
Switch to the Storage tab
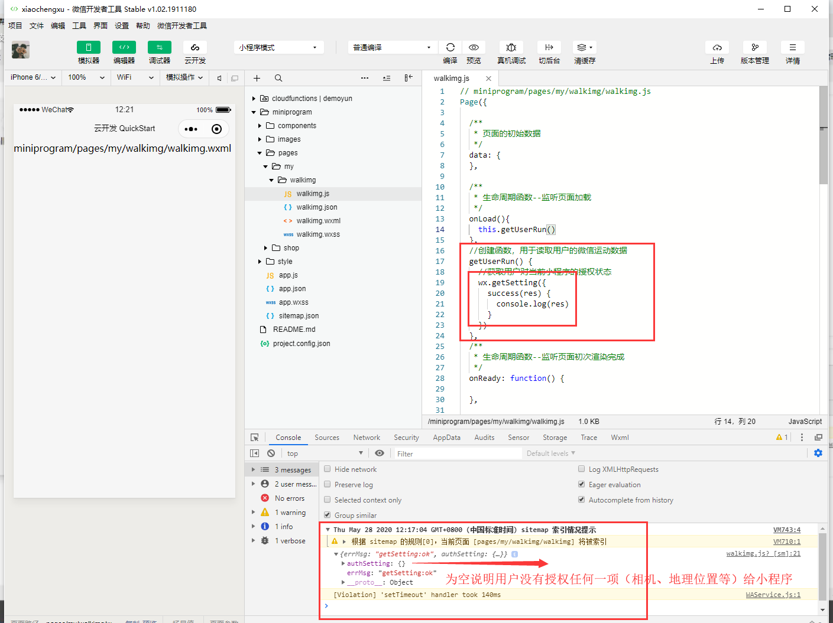(x=555, y=438)
